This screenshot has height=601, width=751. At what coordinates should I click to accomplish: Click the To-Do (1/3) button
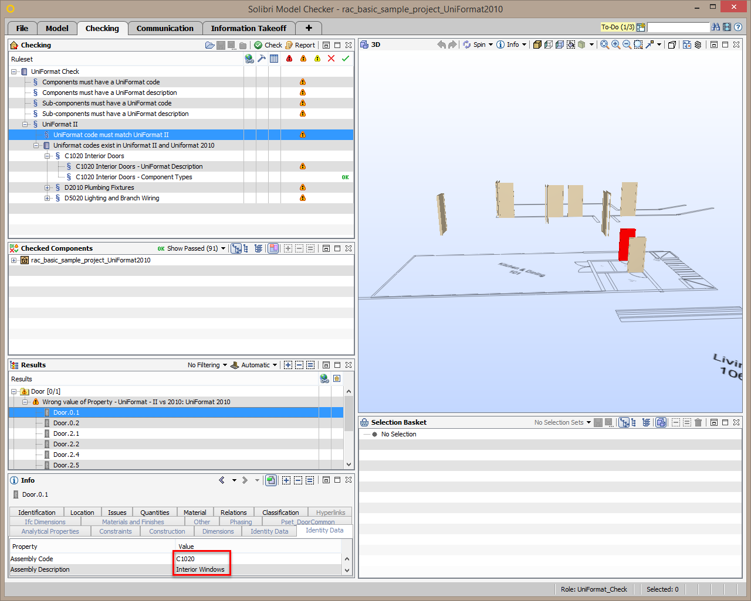[617, 27]
